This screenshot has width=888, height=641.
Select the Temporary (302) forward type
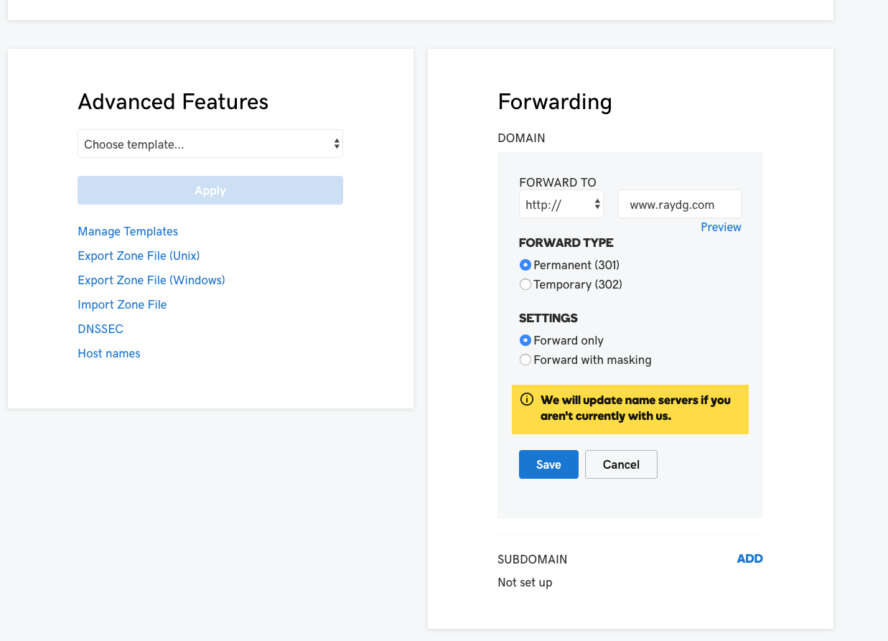pyautogui.click(x=525, y=284)
